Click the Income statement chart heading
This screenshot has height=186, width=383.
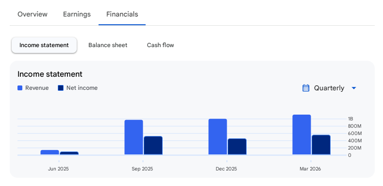(50, 74)
